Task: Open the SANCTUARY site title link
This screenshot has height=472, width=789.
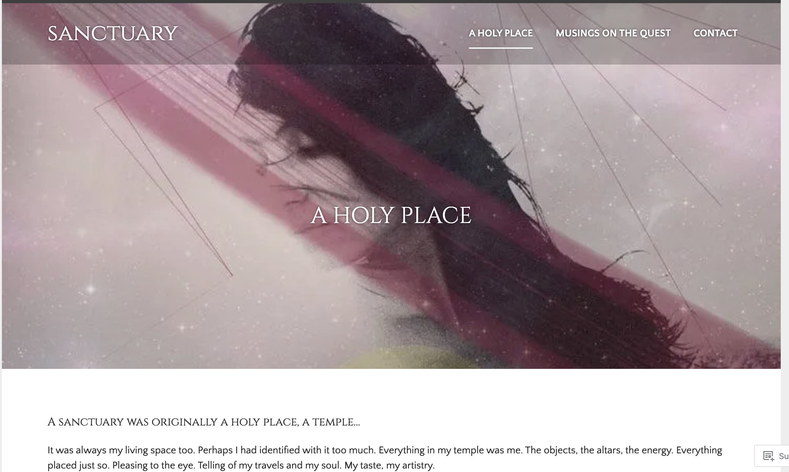Action: pyautogui.click(x=112, y=34)
